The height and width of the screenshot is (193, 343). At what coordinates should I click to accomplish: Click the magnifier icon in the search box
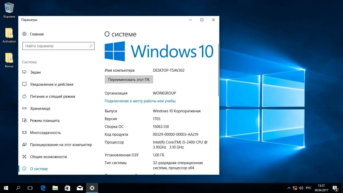(91, 46)
